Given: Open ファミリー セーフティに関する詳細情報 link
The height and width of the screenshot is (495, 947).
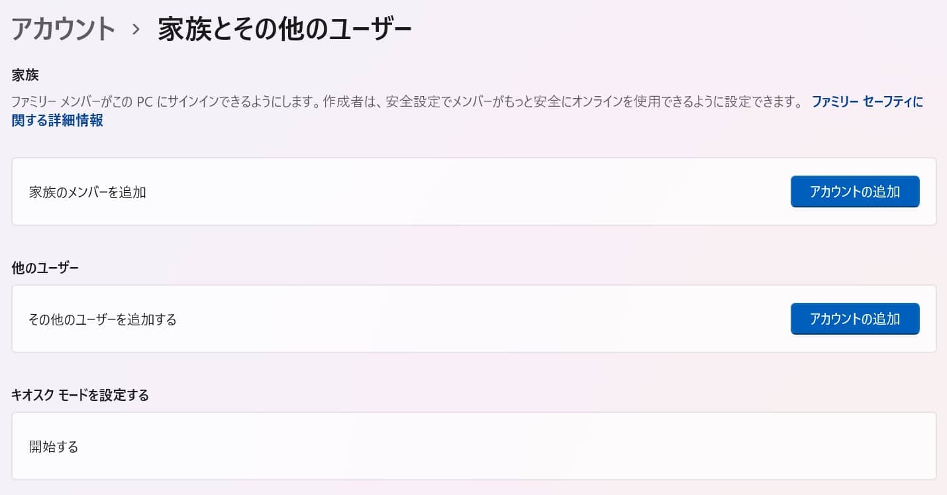Looking at the screenshot, I should coord(866,102).
